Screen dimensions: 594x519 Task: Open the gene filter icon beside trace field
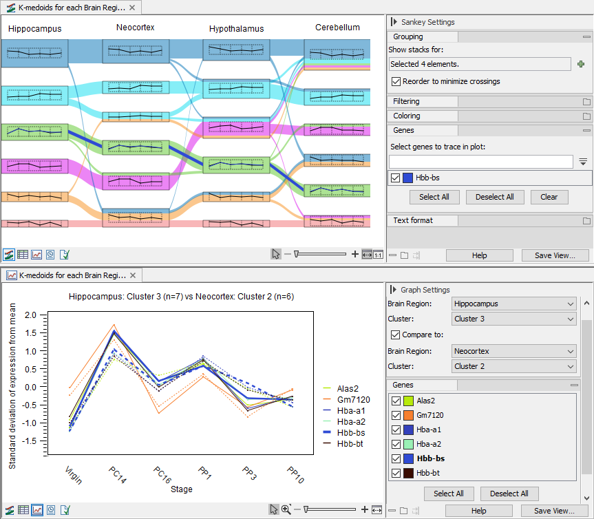coord(582,161)
